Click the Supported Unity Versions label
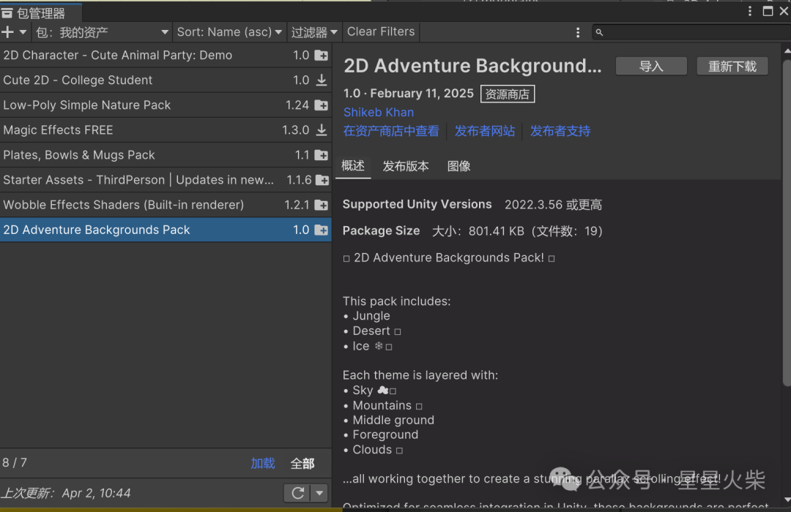 [x=417, y=204]
